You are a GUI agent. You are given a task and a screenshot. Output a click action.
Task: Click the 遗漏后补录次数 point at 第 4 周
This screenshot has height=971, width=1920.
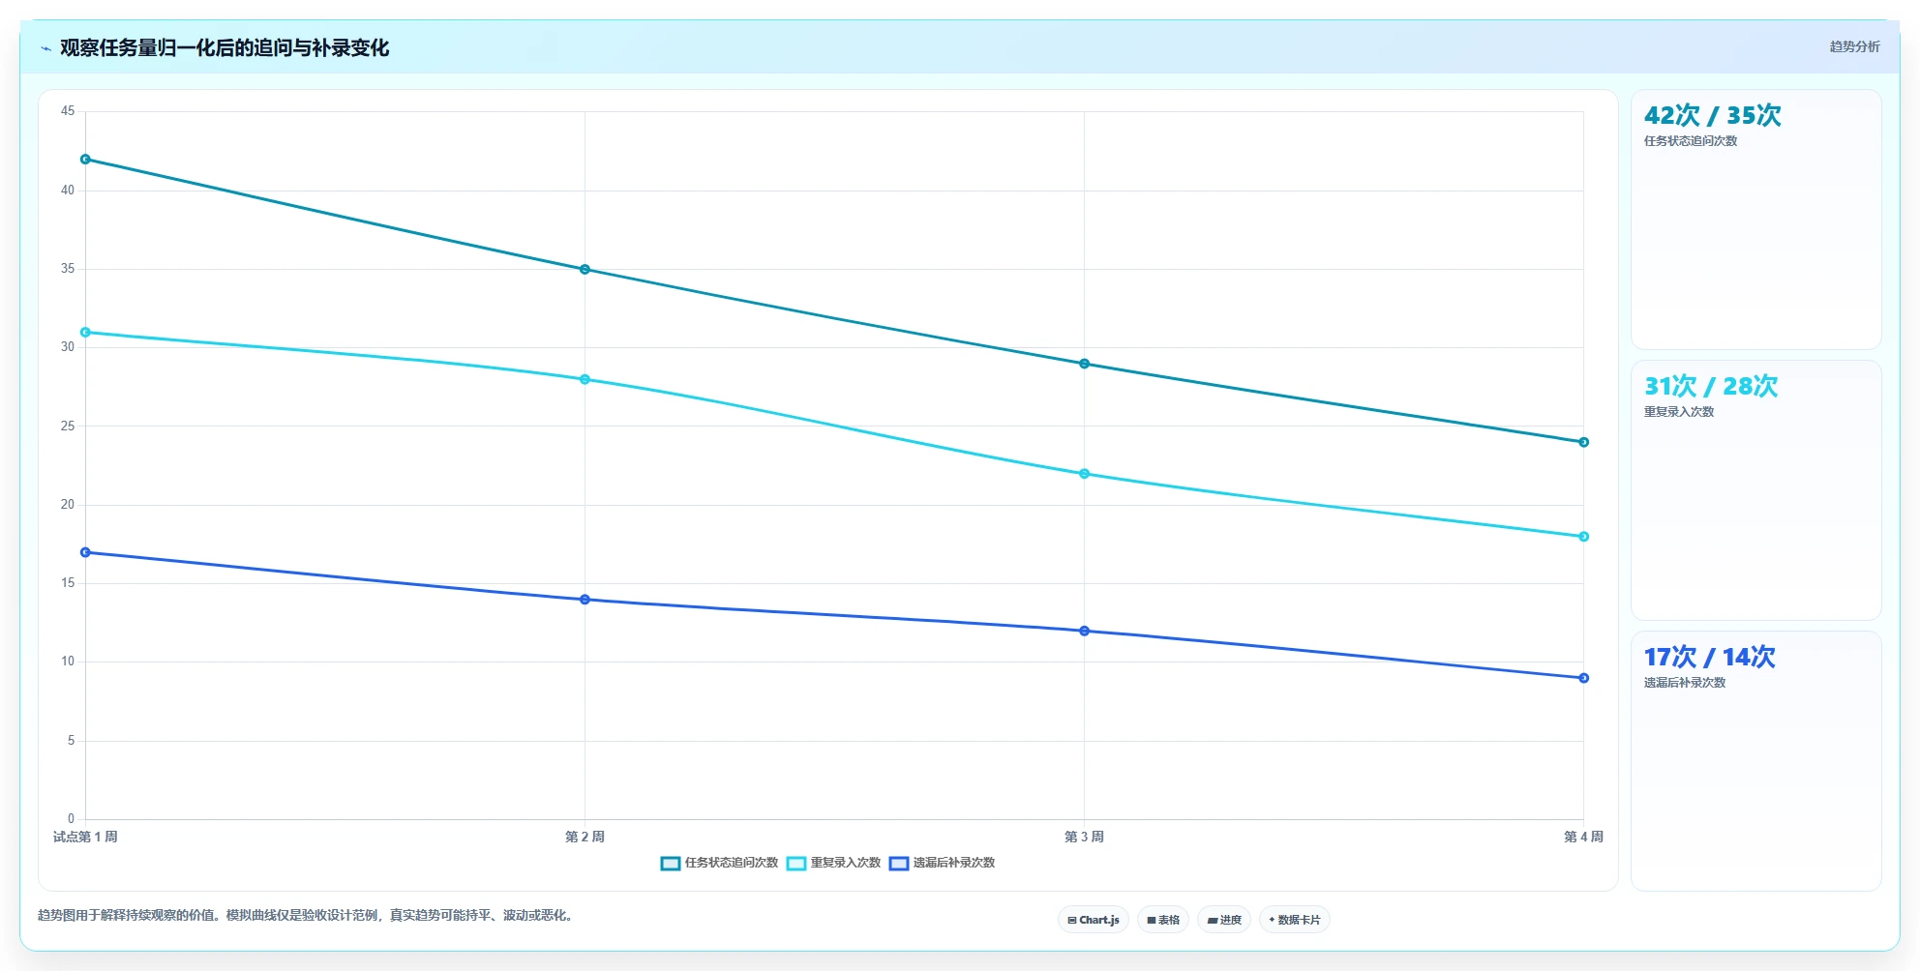[1583, 678]
